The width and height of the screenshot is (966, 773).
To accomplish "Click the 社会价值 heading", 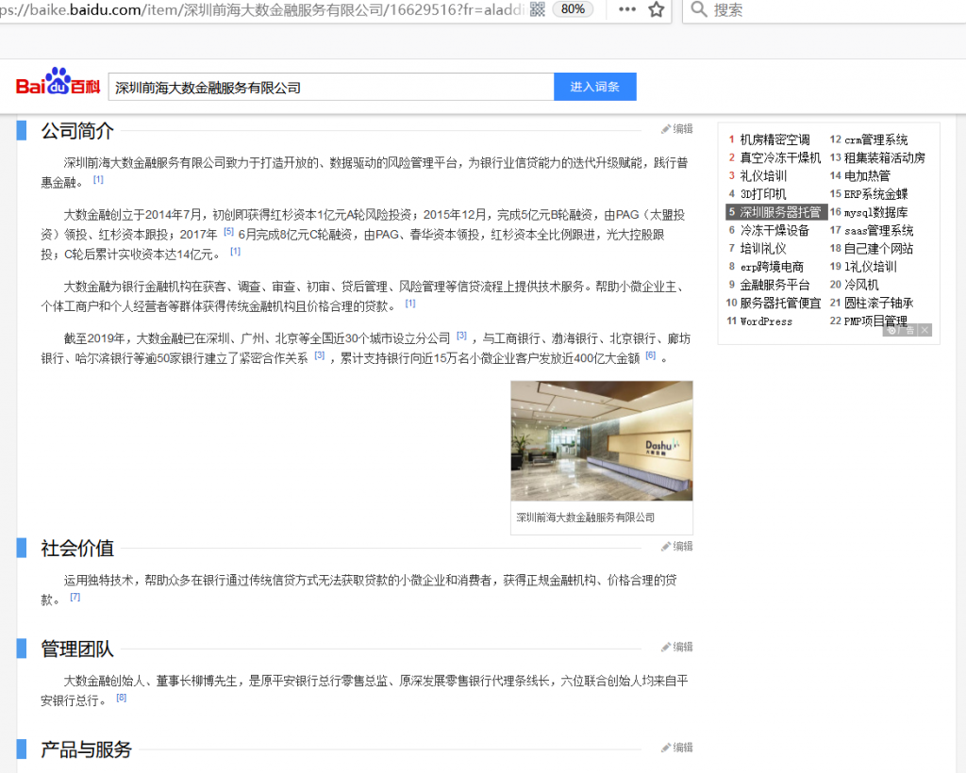I will pos(77,549).
